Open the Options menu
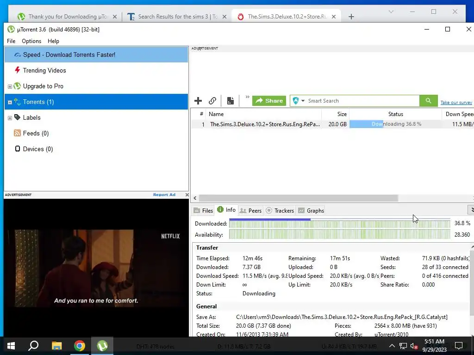Viewport: 474px width, 355px height. 31,41
